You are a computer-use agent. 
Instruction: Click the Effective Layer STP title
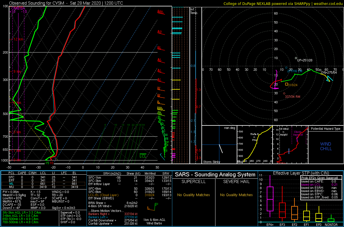coord(301,173)
